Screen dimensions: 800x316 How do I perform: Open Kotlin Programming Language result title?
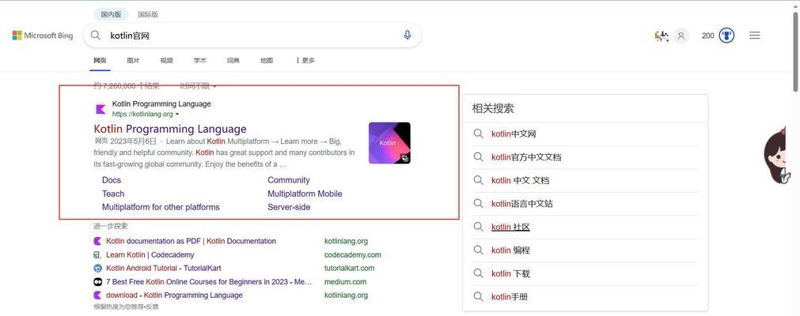point(170,129)
